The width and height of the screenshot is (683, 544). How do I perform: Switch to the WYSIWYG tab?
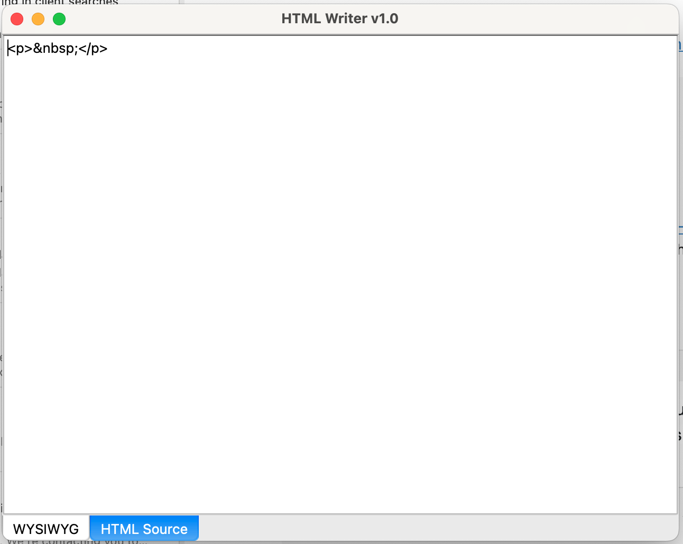point(46,528)
